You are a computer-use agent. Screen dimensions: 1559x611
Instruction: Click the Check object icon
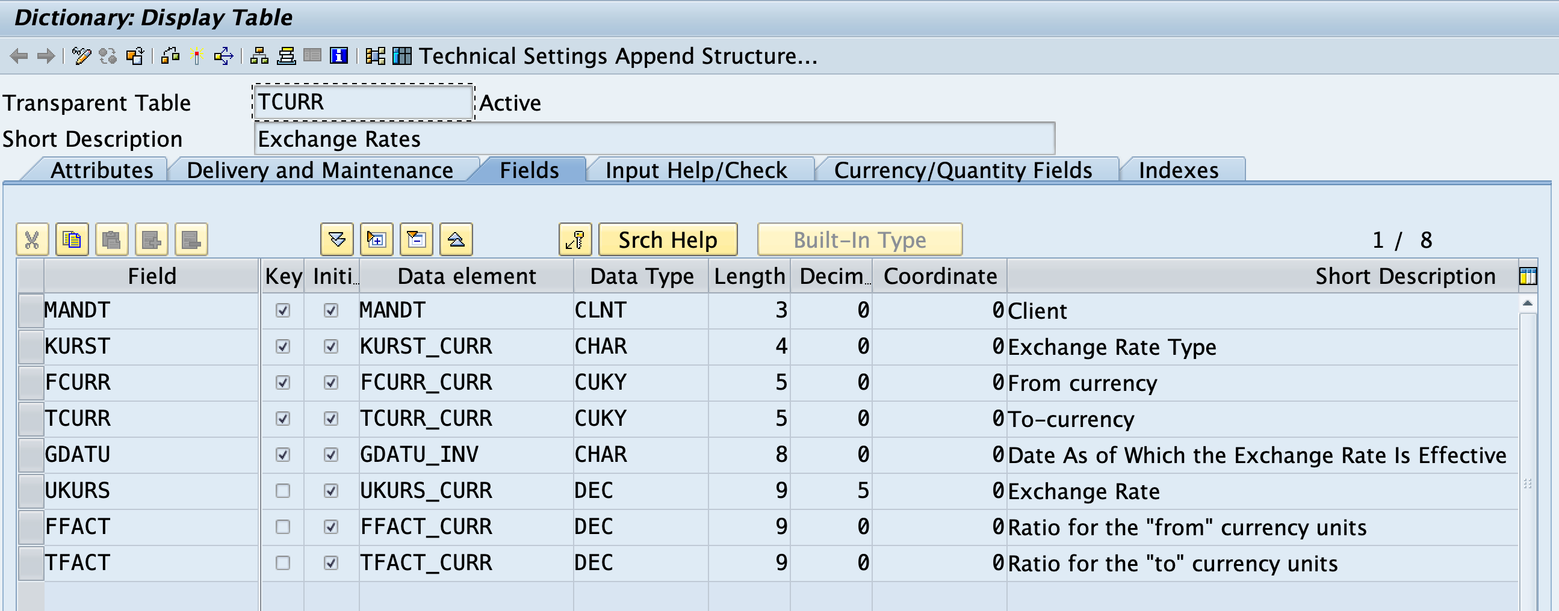click(171, 56)
